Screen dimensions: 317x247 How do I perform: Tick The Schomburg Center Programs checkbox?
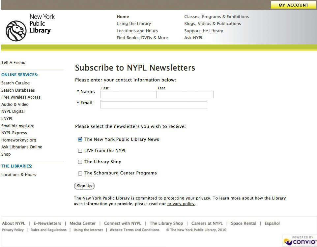point(80,173)
